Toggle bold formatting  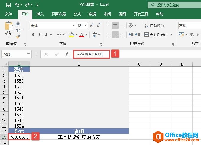pyautogui.click(x=33, y=34)
